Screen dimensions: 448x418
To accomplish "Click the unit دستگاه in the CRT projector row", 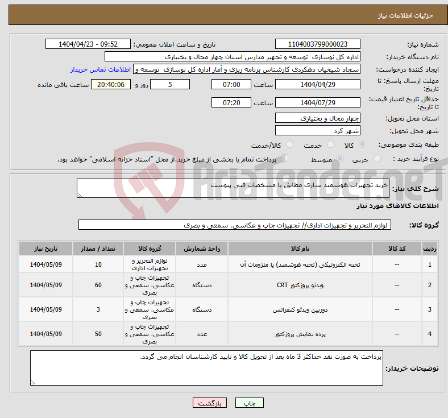I will tap(202, 285).
